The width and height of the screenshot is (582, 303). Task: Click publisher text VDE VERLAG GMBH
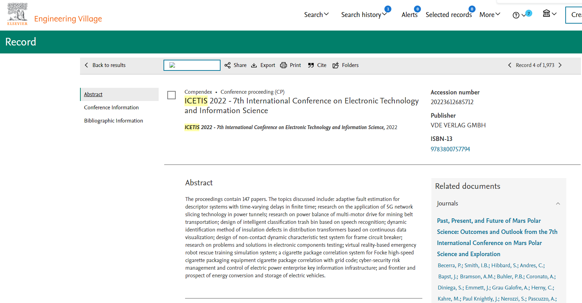[458, 125]
